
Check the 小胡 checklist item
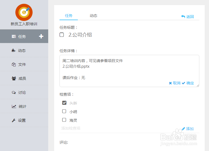(x=64, y=111)
